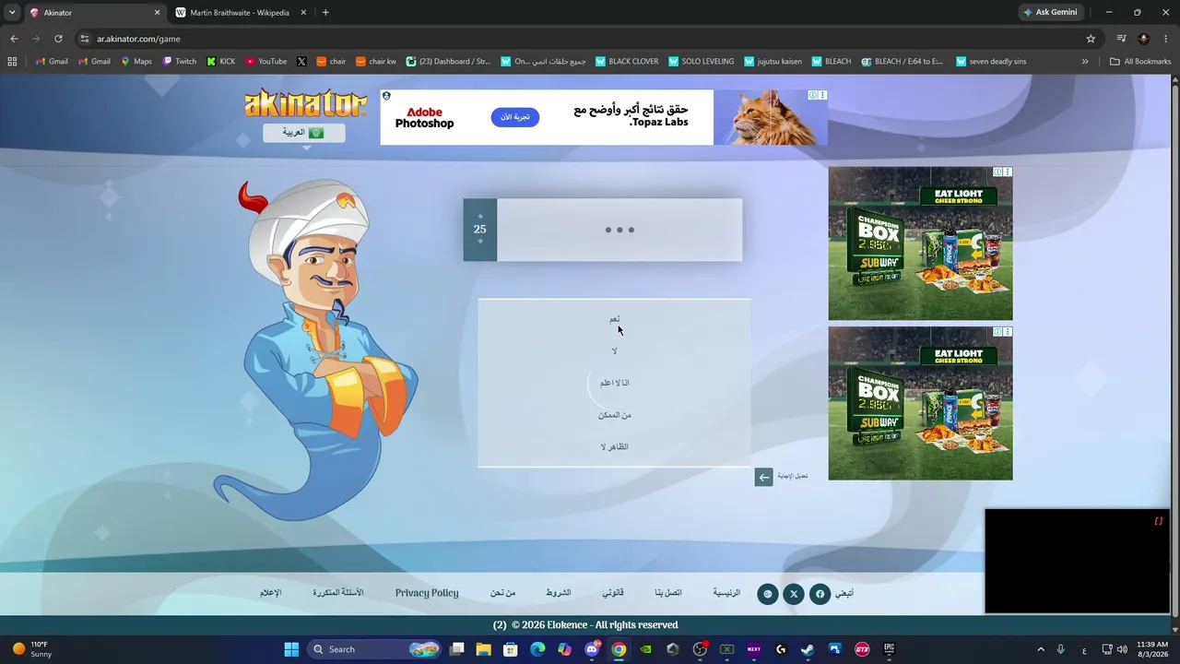Open the Windows Start menu
1180x664 pixels.
pyautogui.click(x=291, y=649)
